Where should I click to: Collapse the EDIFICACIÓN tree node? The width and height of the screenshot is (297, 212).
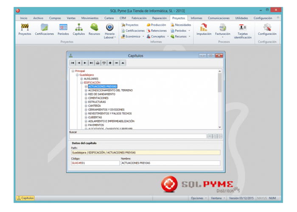81,83
